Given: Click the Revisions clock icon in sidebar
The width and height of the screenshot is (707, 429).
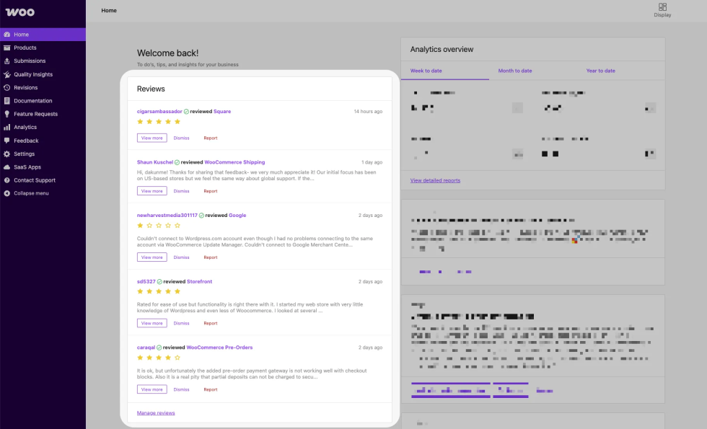Looking at the screenshot, I should click(6, 87).
